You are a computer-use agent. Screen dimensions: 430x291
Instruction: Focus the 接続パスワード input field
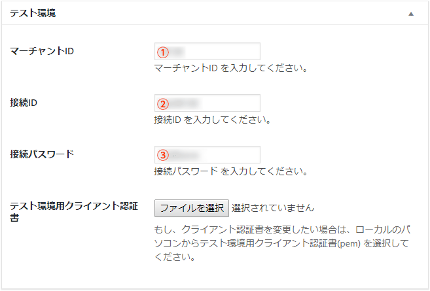click(207, 154)
